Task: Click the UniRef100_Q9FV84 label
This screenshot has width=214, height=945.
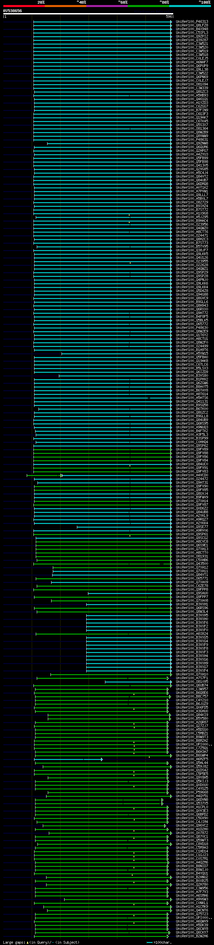Action: (x=192, y=460)
